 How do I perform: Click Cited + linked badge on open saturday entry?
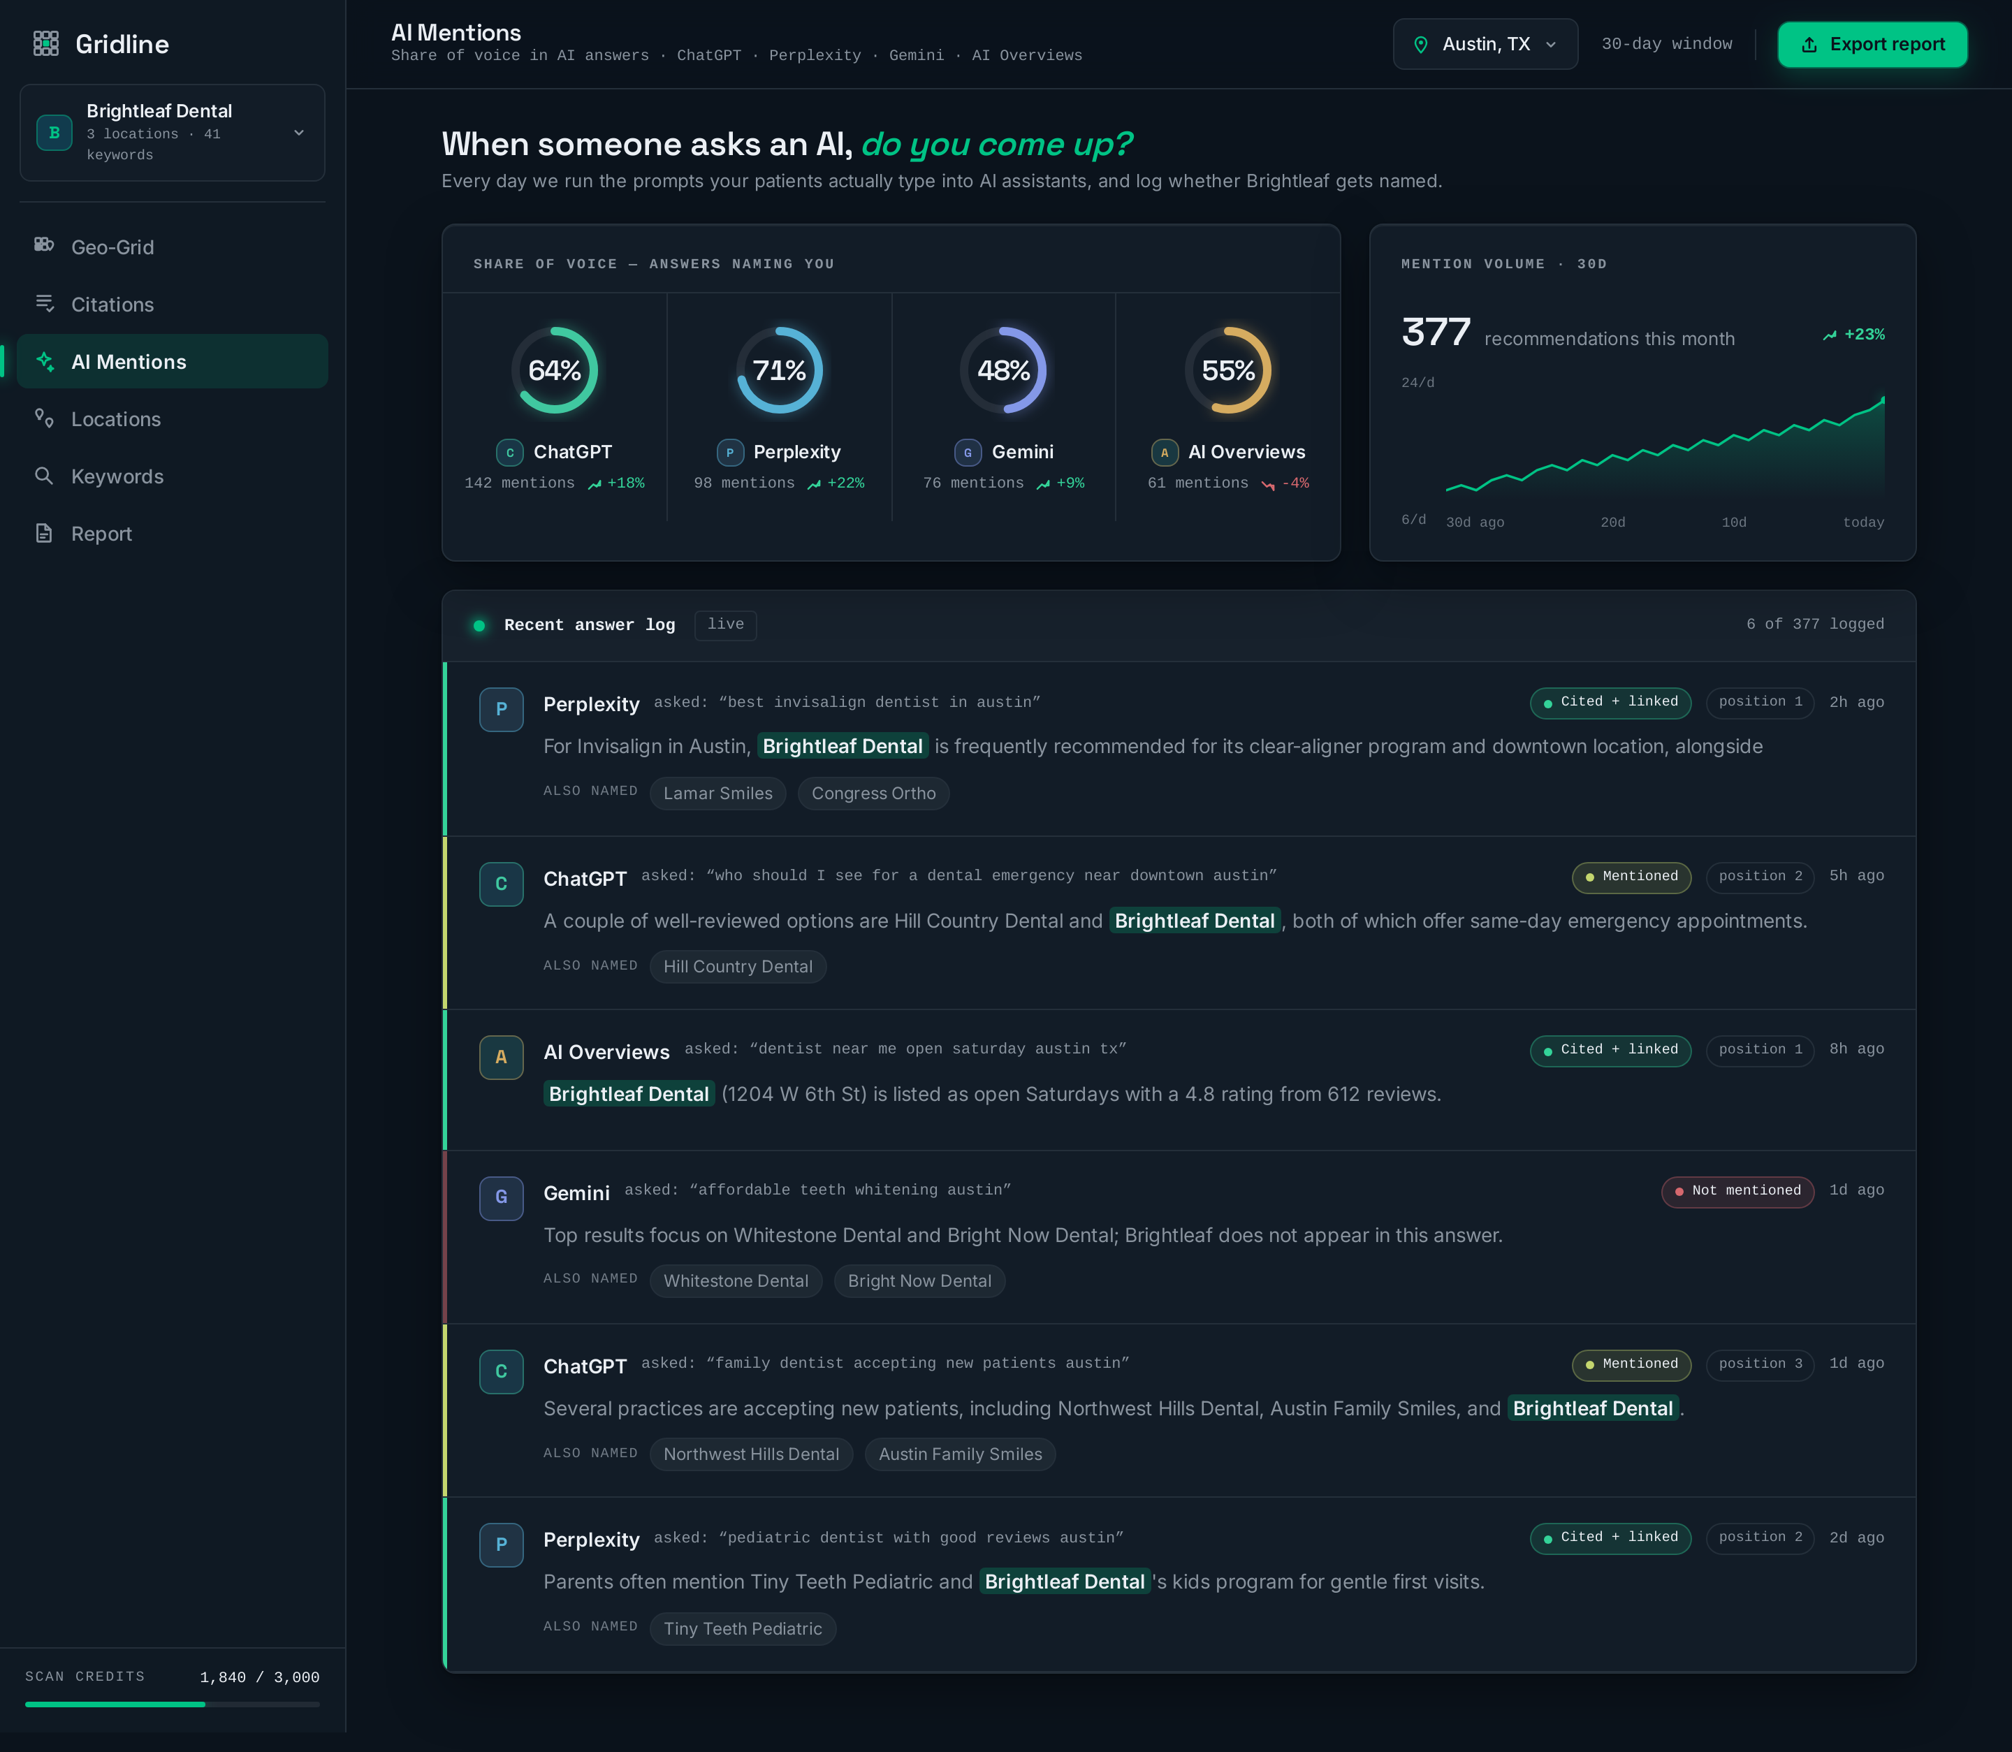1610,1050
